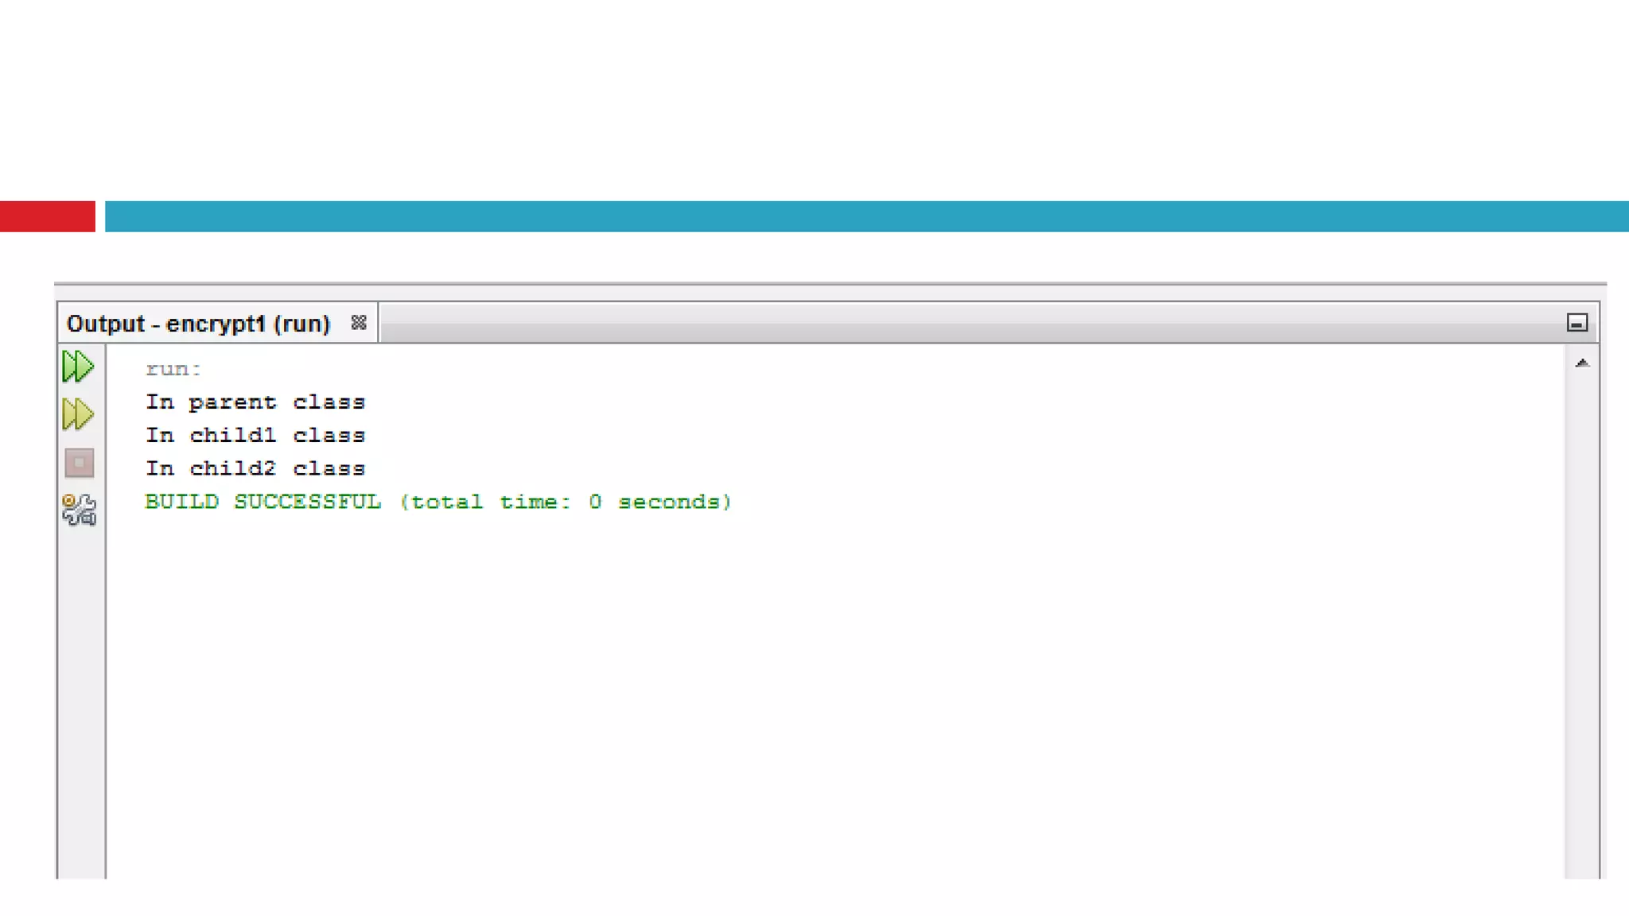This screenshot has height=916, width=1629.
Task: Close the Output encrypt1 (run) tab
Action: (x=359, y=323)
